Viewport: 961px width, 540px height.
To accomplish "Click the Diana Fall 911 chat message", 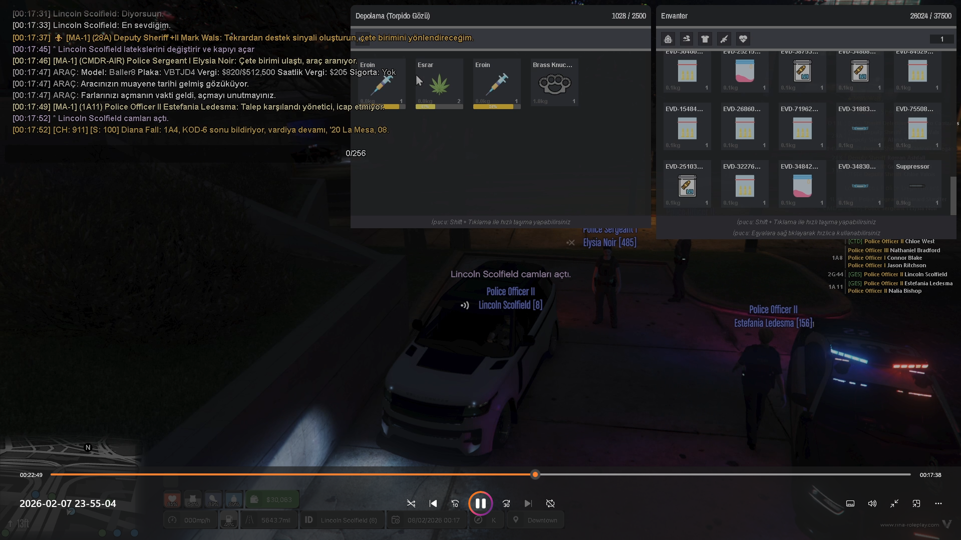I will [200, 130].
